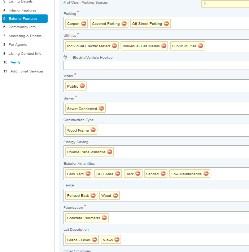Remove the Views lot tag
249x252 pixels.
[117, 240]
